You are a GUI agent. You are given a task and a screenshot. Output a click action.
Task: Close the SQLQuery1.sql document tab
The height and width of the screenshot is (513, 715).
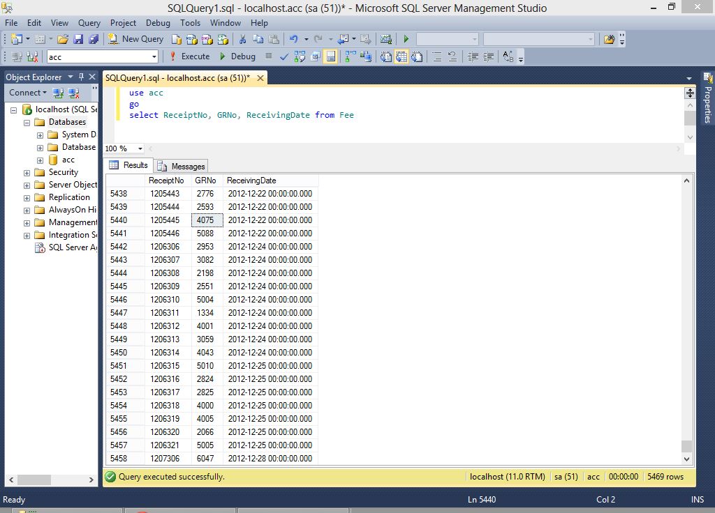click(260, 78)
